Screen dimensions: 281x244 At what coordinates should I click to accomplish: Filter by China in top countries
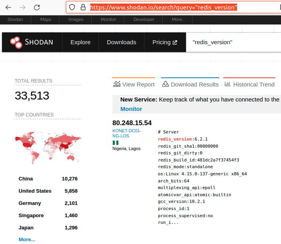[26, 179]
